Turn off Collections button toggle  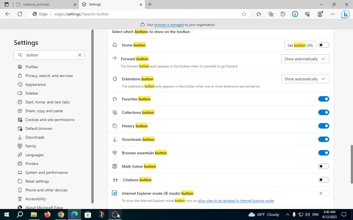click(324, 112)
